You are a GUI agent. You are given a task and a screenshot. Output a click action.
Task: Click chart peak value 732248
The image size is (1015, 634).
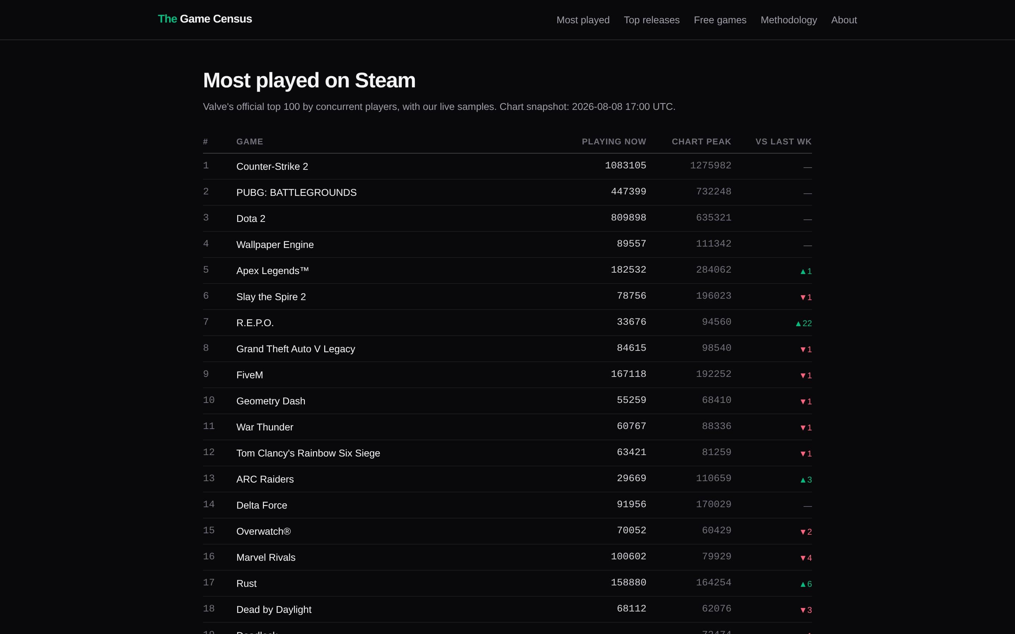coord(713,191)
